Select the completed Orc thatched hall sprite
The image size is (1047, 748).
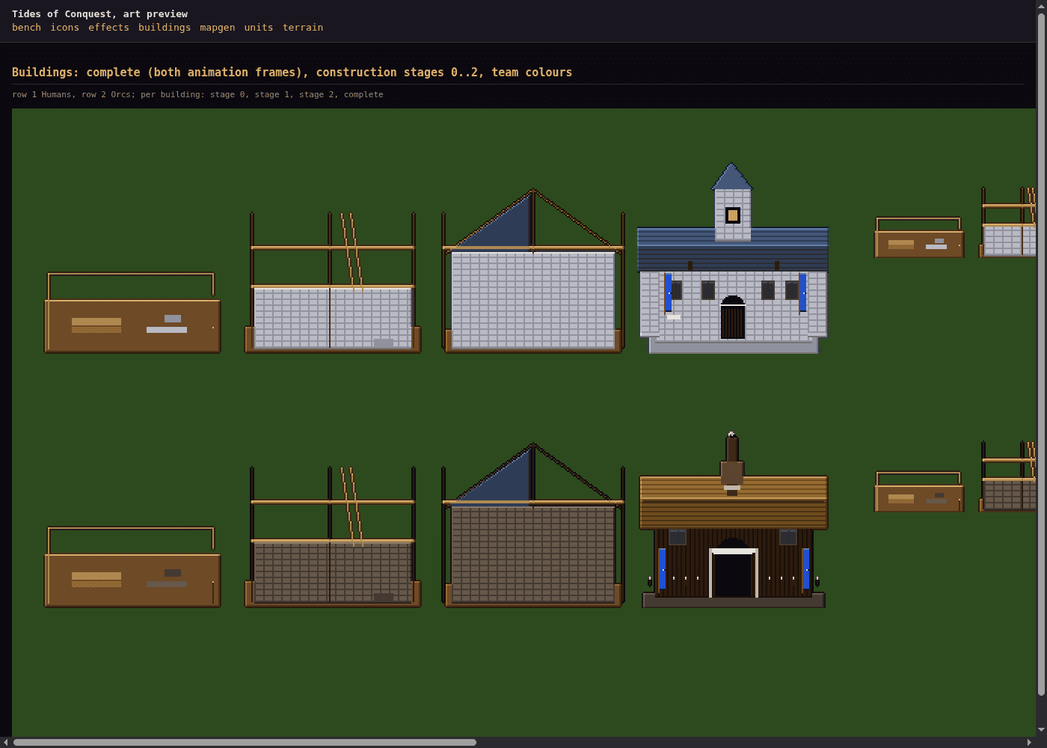pos(733,520)
